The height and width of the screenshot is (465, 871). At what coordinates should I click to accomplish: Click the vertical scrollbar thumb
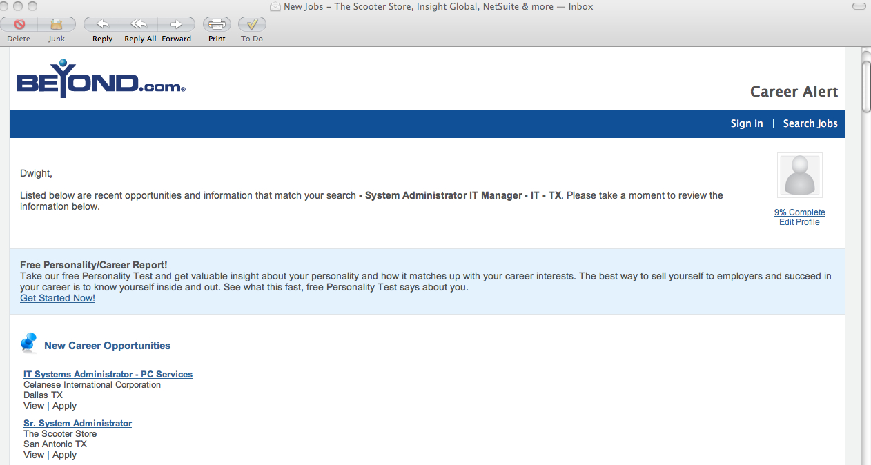pos(866,86)
